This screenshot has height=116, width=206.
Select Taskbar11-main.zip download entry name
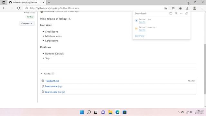(147, 27)
